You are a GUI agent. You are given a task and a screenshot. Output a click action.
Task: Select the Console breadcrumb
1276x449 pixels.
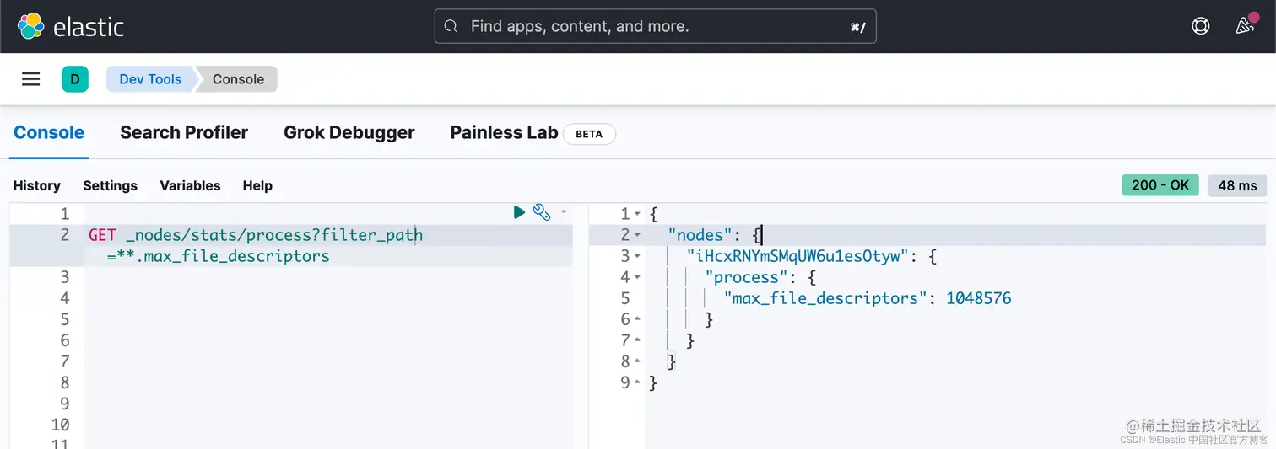point(238,79)
